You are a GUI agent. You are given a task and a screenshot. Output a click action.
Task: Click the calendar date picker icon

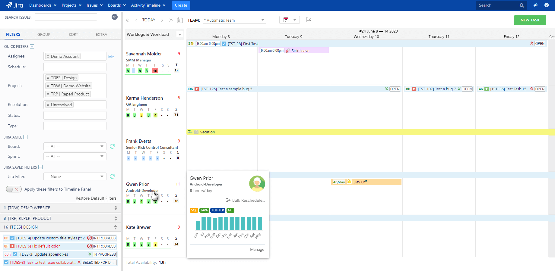pos(180,20)
